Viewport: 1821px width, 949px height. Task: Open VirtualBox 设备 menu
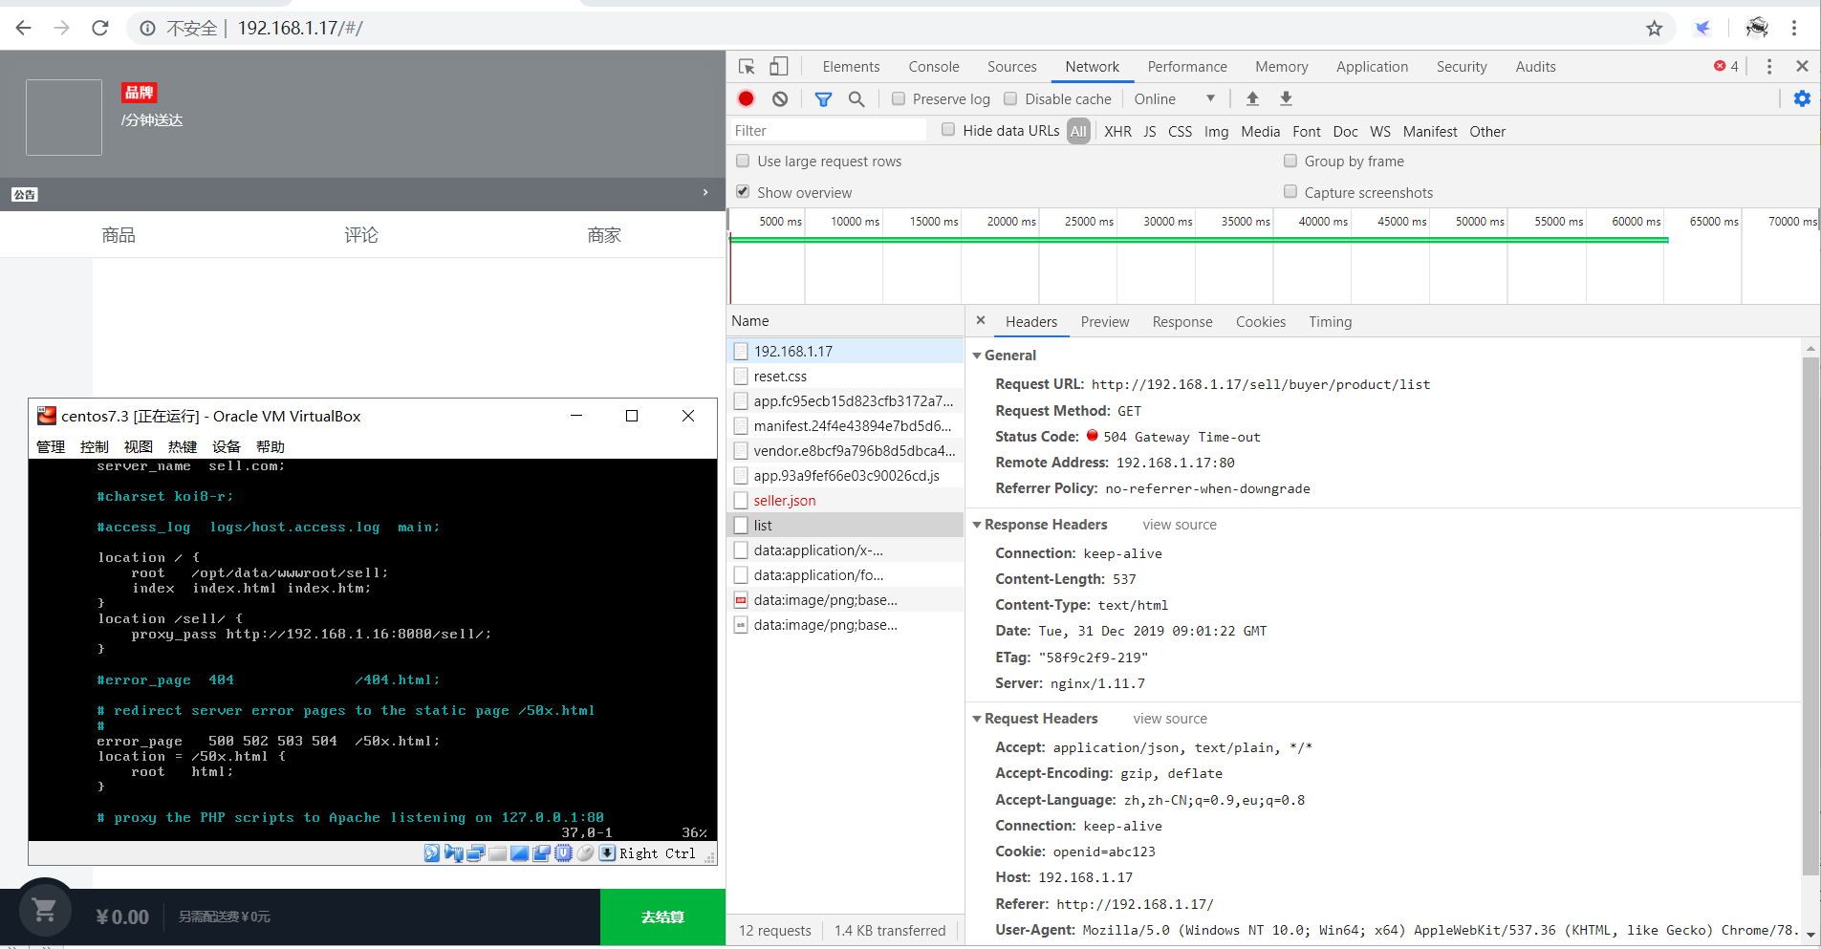click(227, 446)
